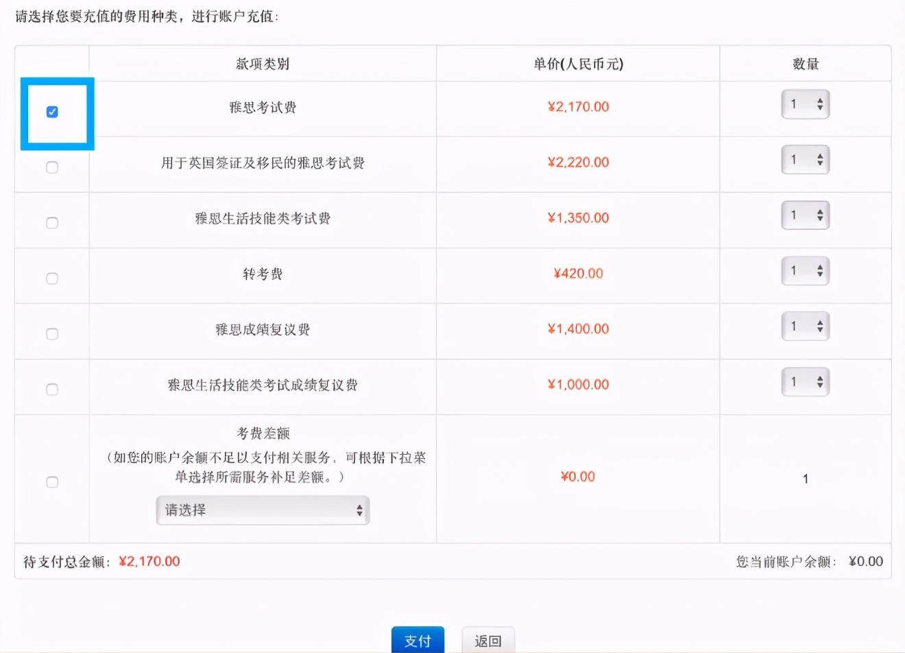This screenshot has height=653, width=905.
Task: Check the 雅思成绩复议费 checkbox
Action: [52, 333]
